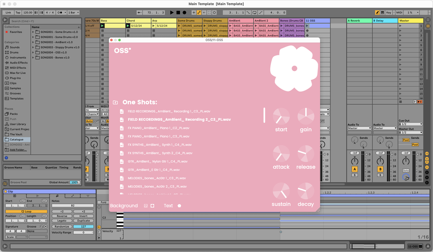
Task: Toggle Loop in the clip properties panel
Action: point(27,211)
